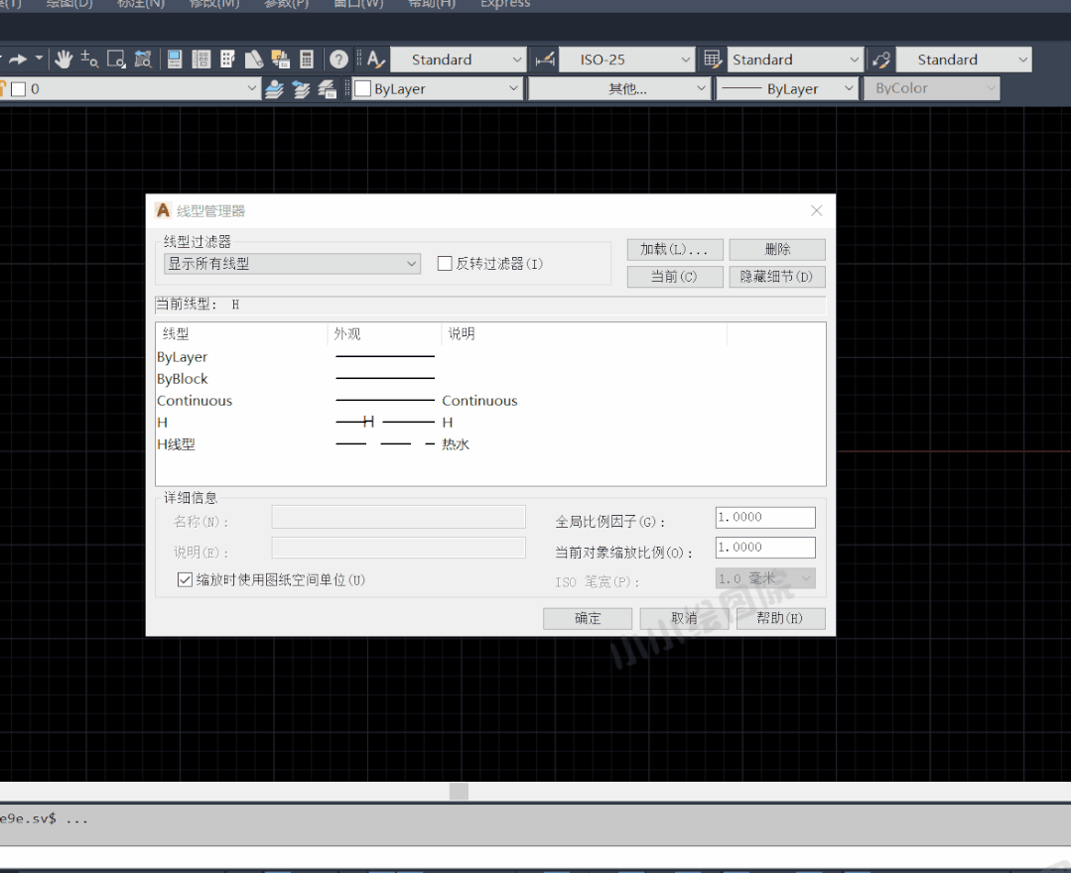Click the Help question mark icon
This screenshot has height=873, width=1071.
coord(338,60)
